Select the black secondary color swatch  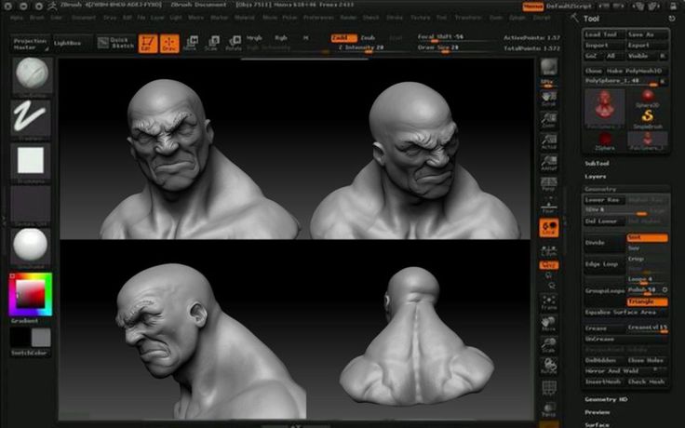click(x=20, y=338)
